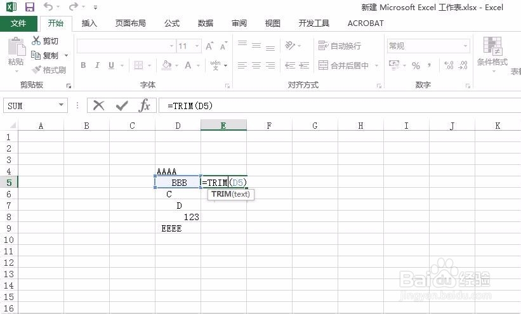This screenshot has width=521, height=314.
Task: Open the ACROBAT tab
Action: click(x=366, y=23)
